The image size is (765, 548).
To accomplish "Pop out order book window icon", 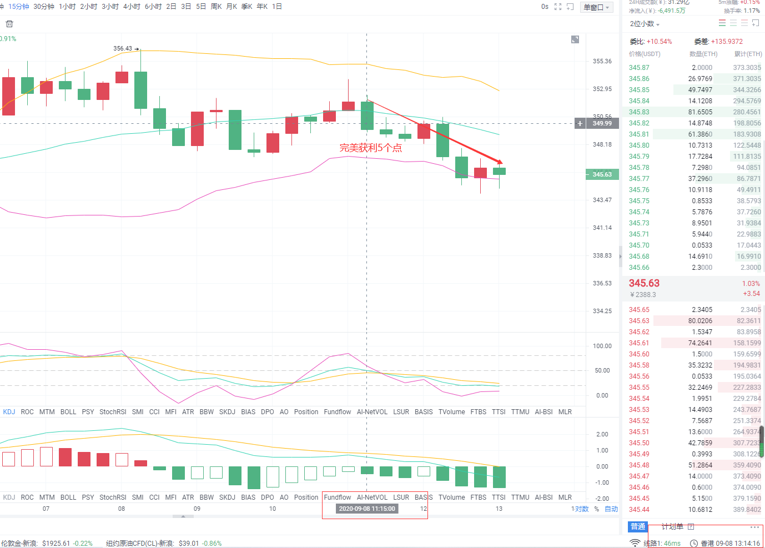I will click(x=756, y=23).
